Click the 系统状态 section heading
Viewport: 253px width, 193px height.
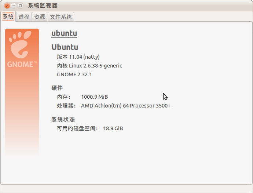pyautogui.click(x=63, y=120)
